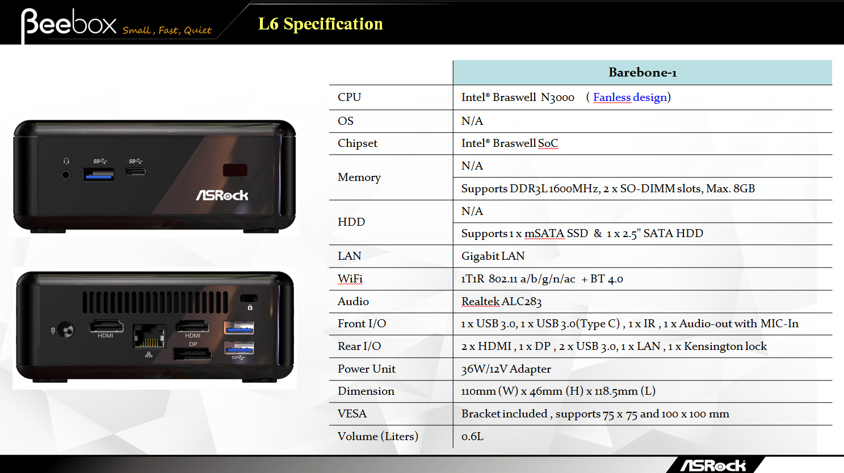844x473 pixels.
Task: Click the LAN row label
Action: coord(350,256)
